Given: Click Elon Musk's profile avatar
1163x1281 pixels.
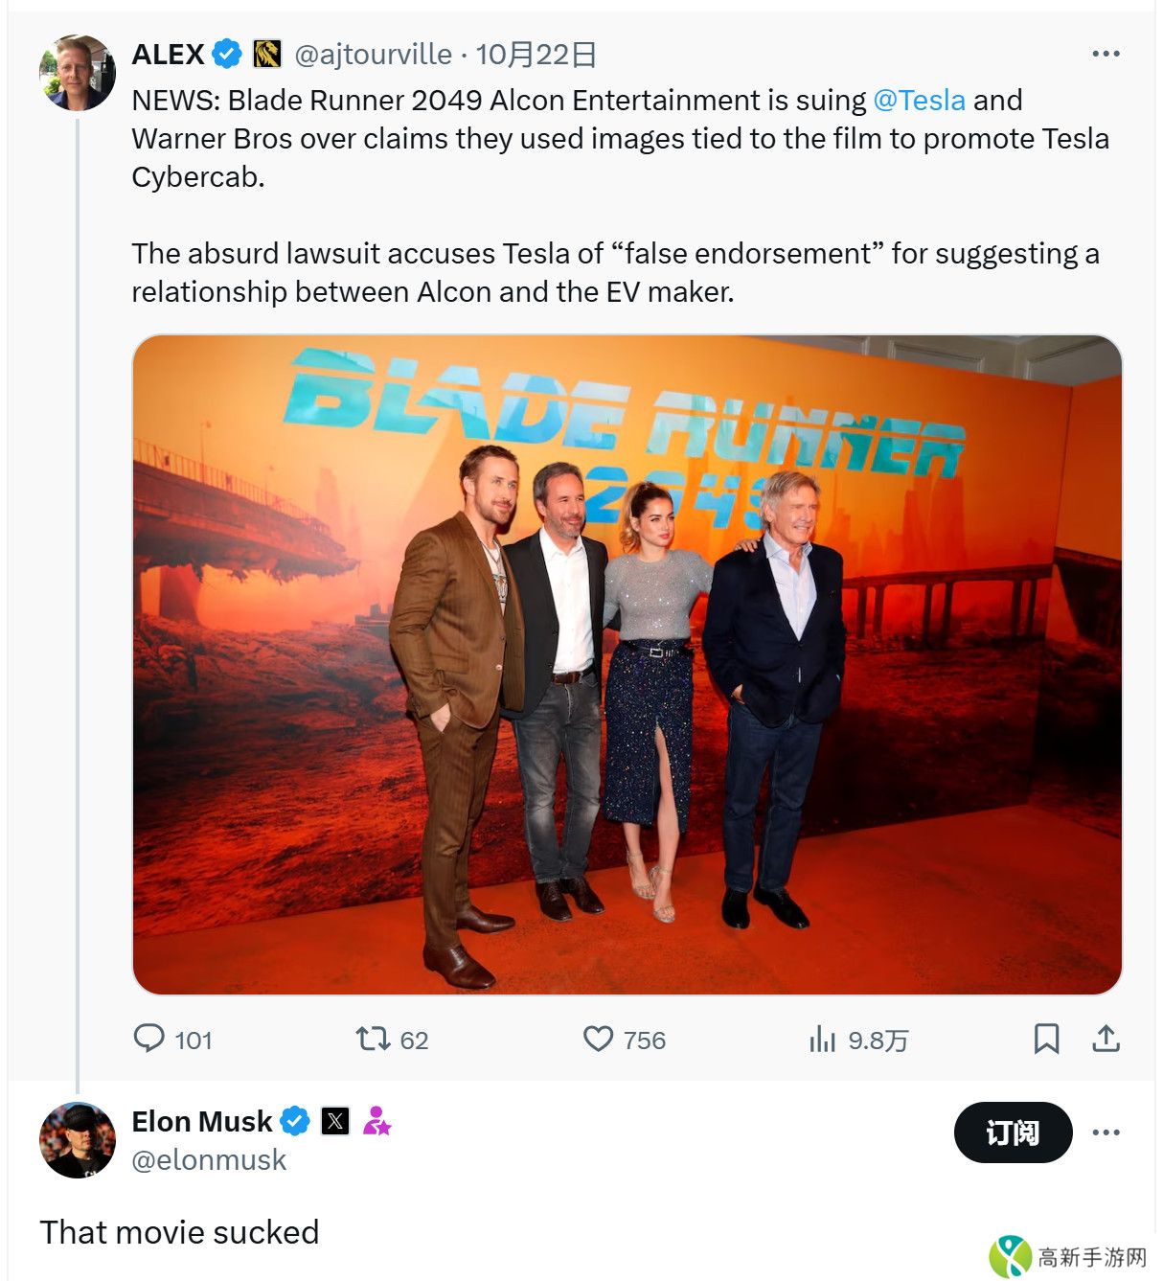Looking at the screenshot, I should pos(78,1140).
